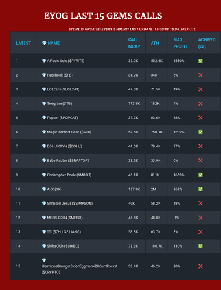Click row number 10 in LATEST column
This screenshot has width=221, height=290.
pyautogui.click(x=18, y=189)
